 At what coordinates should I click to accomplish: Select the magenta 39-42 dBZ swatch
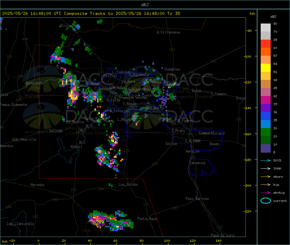click(x=266, y=100)
